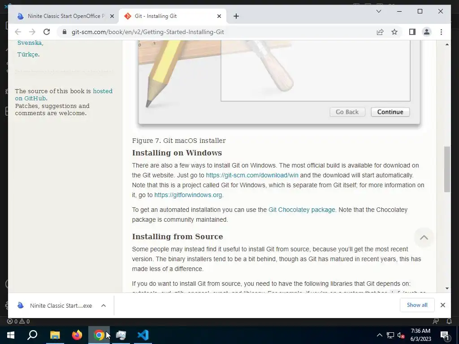The width and height of the screenshot is (459, 344).
Task: Open gitforwindows.org link
Action: (x=188, y=195)
